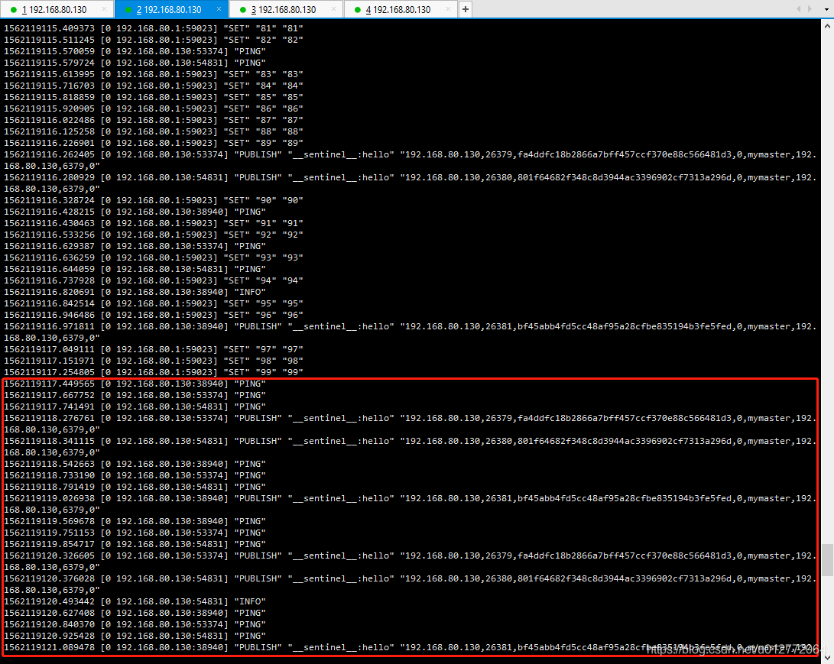Screen dimensions: 834x664
Task: Open the tab list dropdown arrow
Action: click(826, 9)
